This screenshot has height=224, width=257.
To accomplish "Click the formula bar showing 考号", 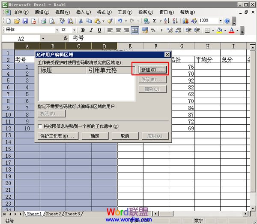I will [161, 38].
